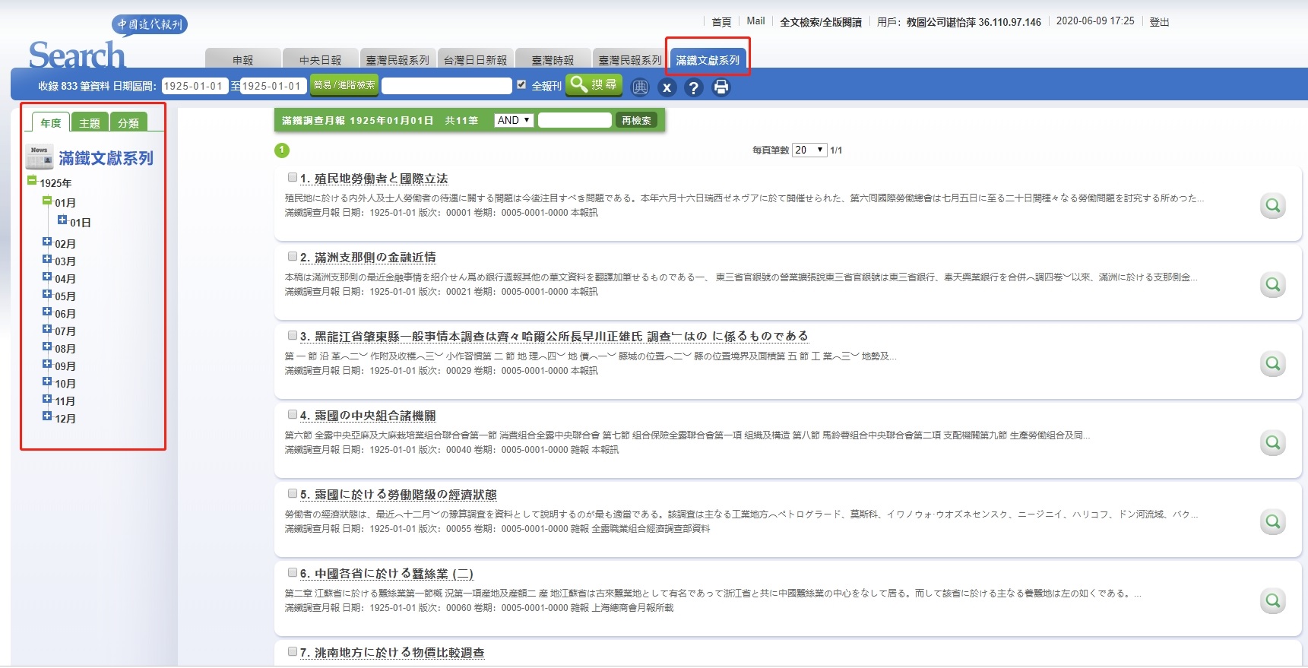Toggle the 全報刊 checkbox
The height and width of the screenshot is (668, 1308).
point(521,85)
